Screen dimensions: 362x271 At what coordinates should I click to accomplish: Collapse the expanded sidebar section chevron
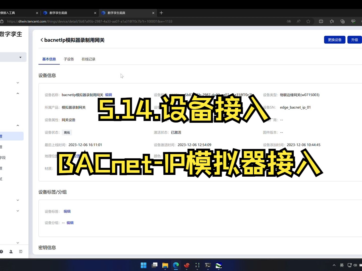(18, 93)
